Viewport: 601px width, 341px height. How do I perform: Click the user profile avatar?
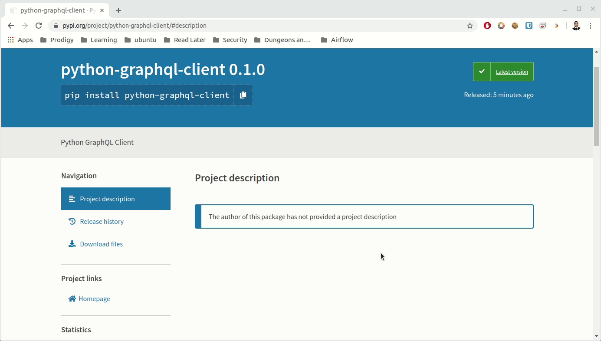pos(576,26)
